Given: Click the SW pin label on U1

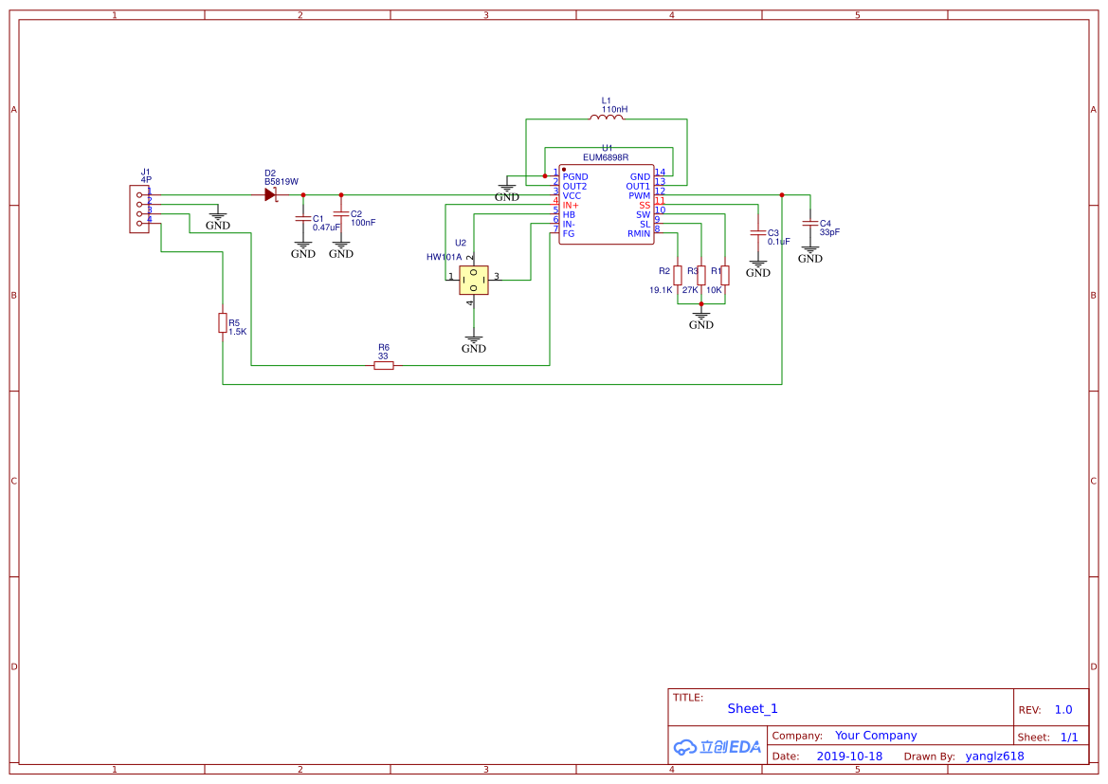Looking at the screenshot, I should 643,215.
